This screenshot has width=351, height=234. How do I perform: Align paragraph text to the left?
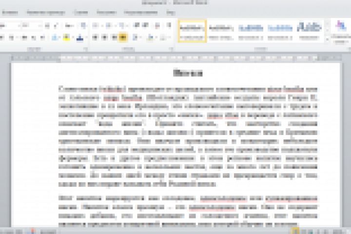pos(95,38)
